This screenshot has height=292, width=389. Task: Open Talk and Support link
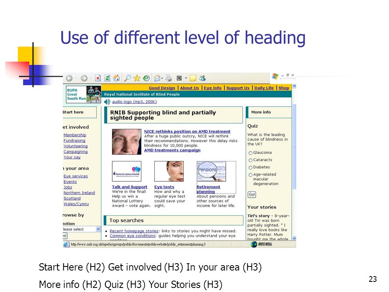(x=130, y=187)
